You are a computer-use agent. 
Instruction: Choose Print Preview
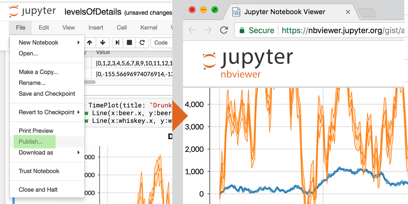point(47,131)
